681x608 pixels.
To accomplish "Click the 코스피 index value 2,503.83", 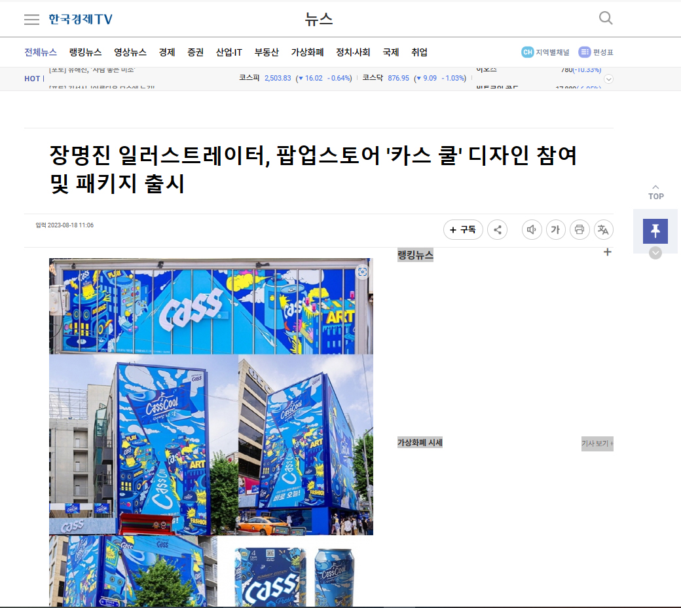I will point(278,78).
